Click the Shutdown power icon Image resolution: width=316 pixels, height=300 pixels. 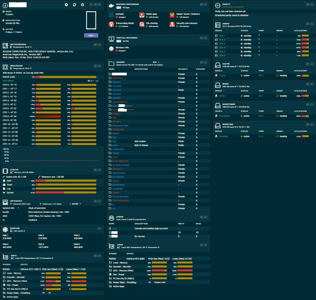click(x=82, y=5)
